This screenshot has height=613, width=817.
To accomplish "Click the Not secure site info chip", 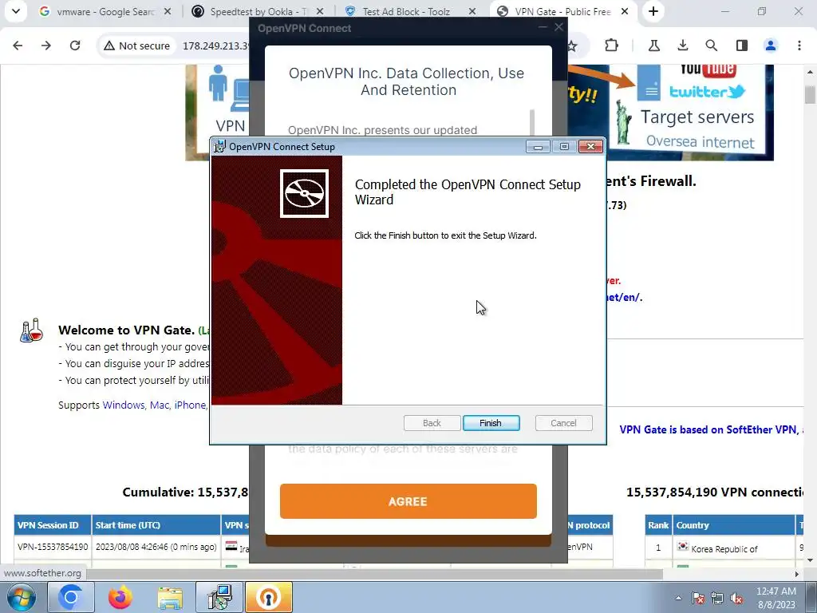I will click(x=137, y=45).
